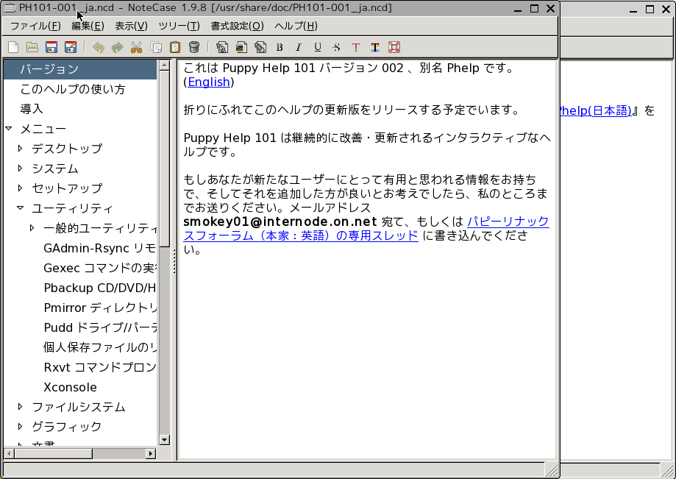Click the Save As floppy-with-pencil icon

[71, 47]
